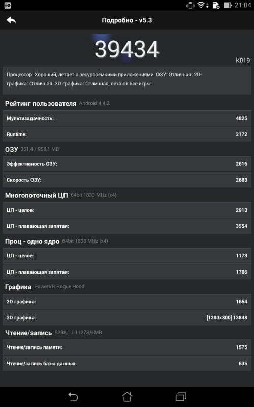This screenshot has width=254, height=407.
Task: Tap the 2D графика result row
Action: point(127,302)
